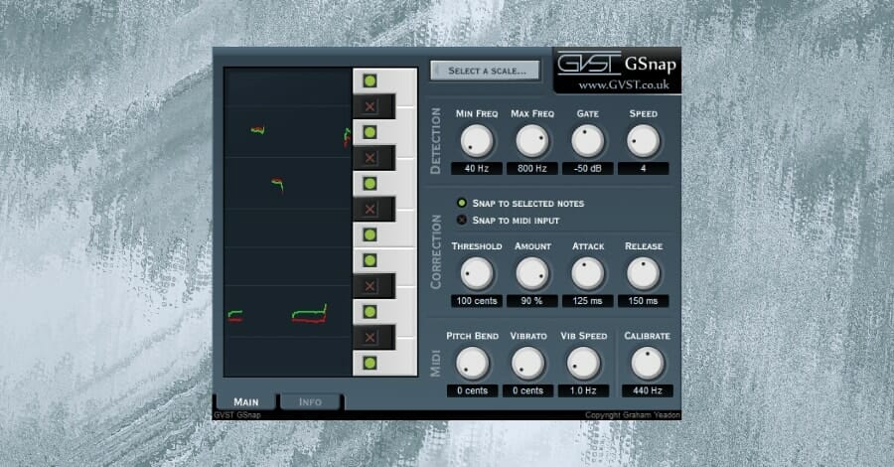The image size is (894, 467).
Task: Click the 0 cents Pitch Bend value
Action: 472,390
